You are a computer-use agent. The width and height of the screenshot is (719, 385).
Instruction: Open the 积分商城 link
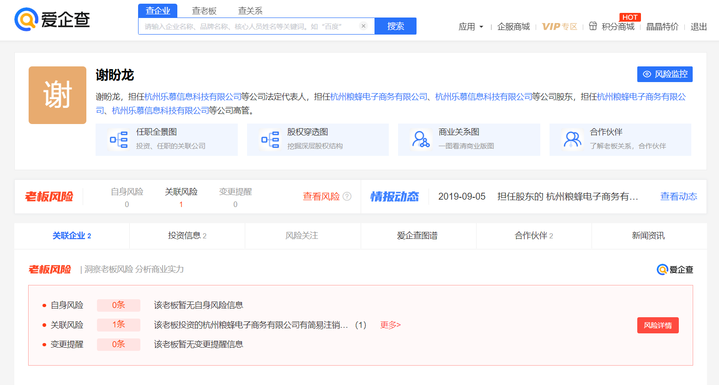(618, 27)
